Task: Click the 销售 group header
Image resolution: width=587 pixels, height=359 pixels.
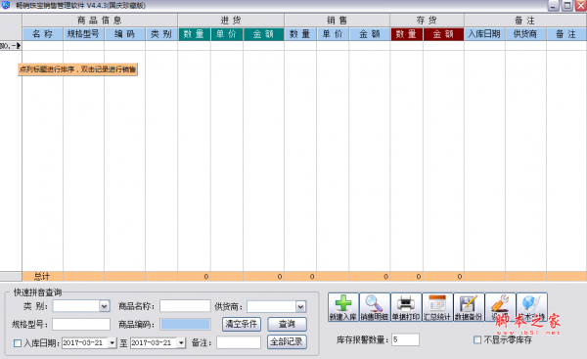Action: pyautogui.click(x=337, y=21)
